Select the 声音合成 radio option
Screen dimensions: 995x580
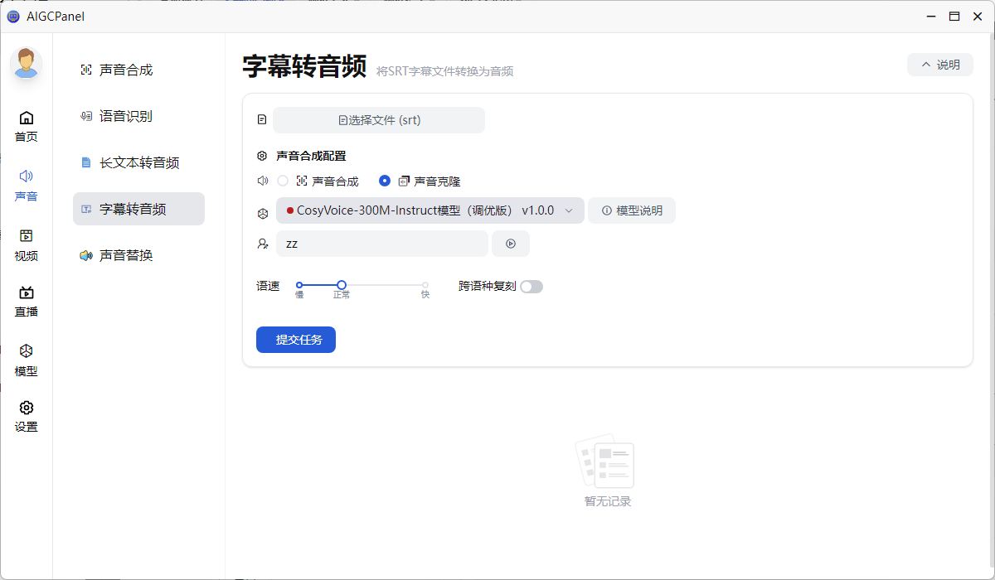coord(283,181)
